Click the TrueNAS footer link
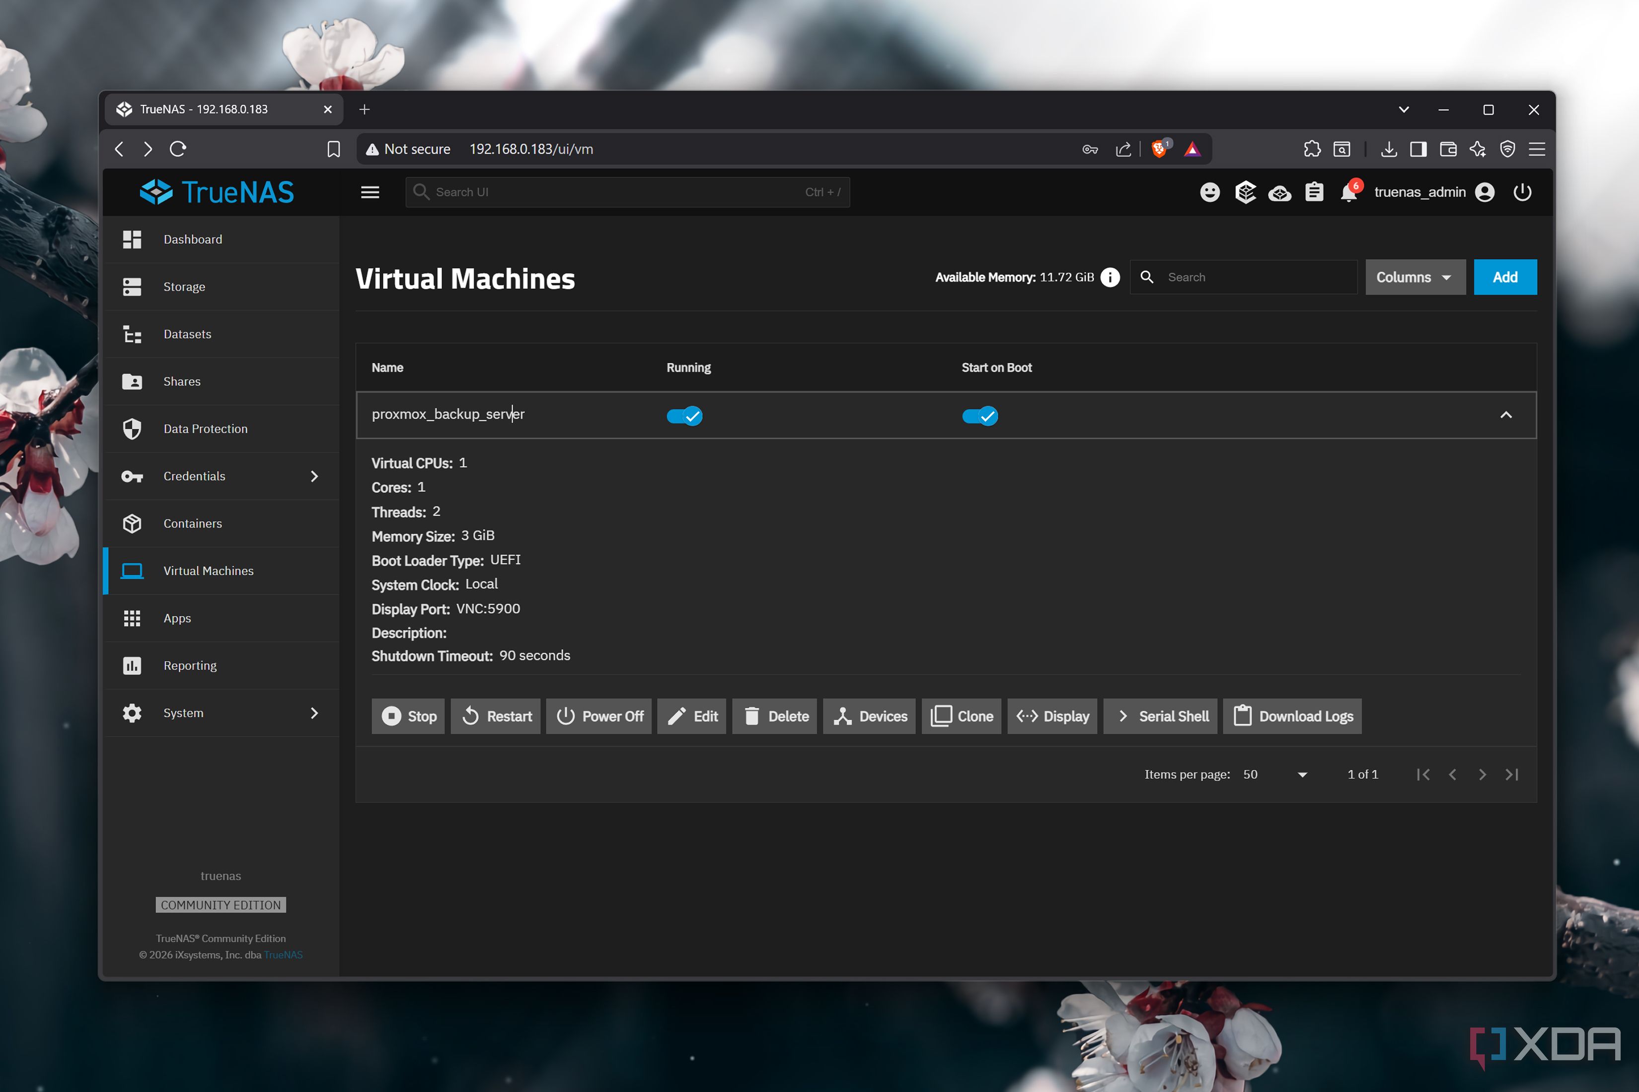The image size is (1639, 1092). click(x=283, y=955)
